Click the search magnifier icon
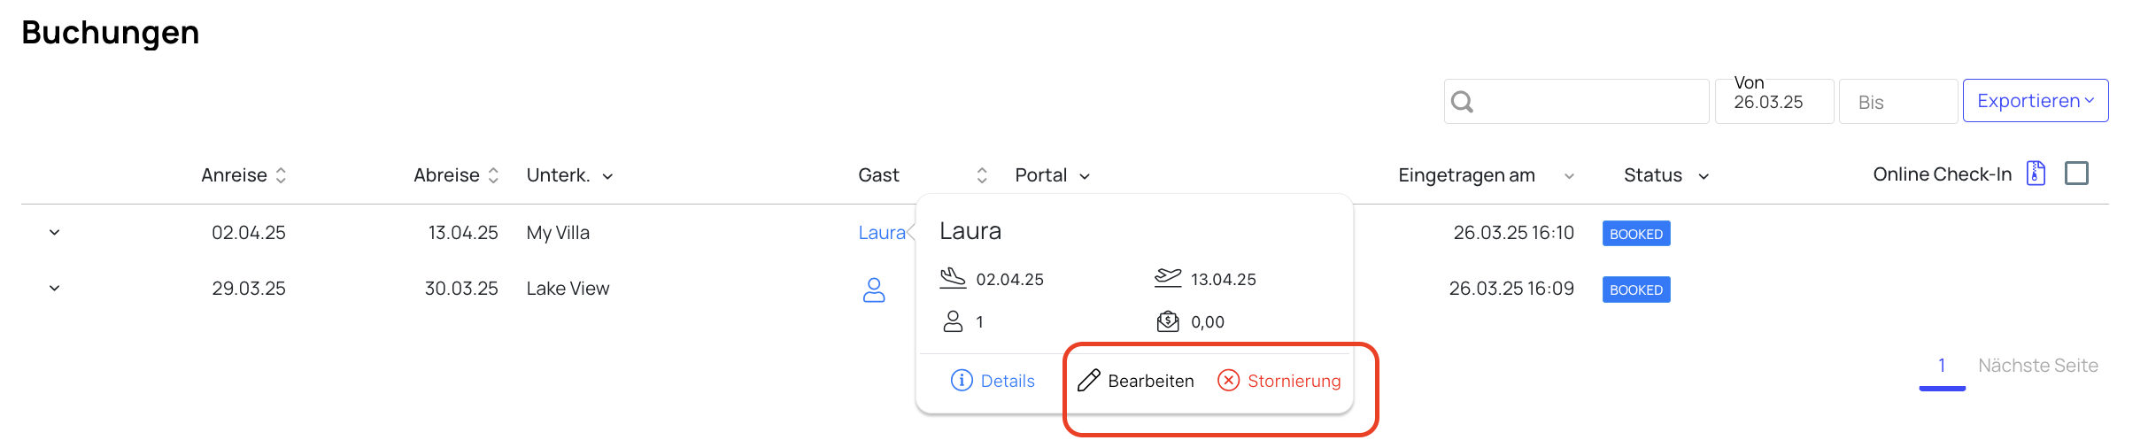Screen dimensions: 2148x448 (x=1463, y=102)
